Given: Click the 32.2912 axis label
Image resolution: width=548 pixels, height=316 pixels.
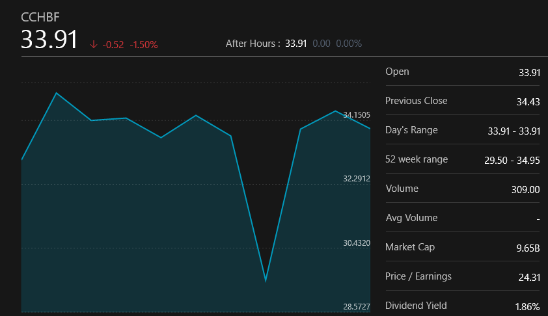Looking at the screenshot, I should 357,179.
